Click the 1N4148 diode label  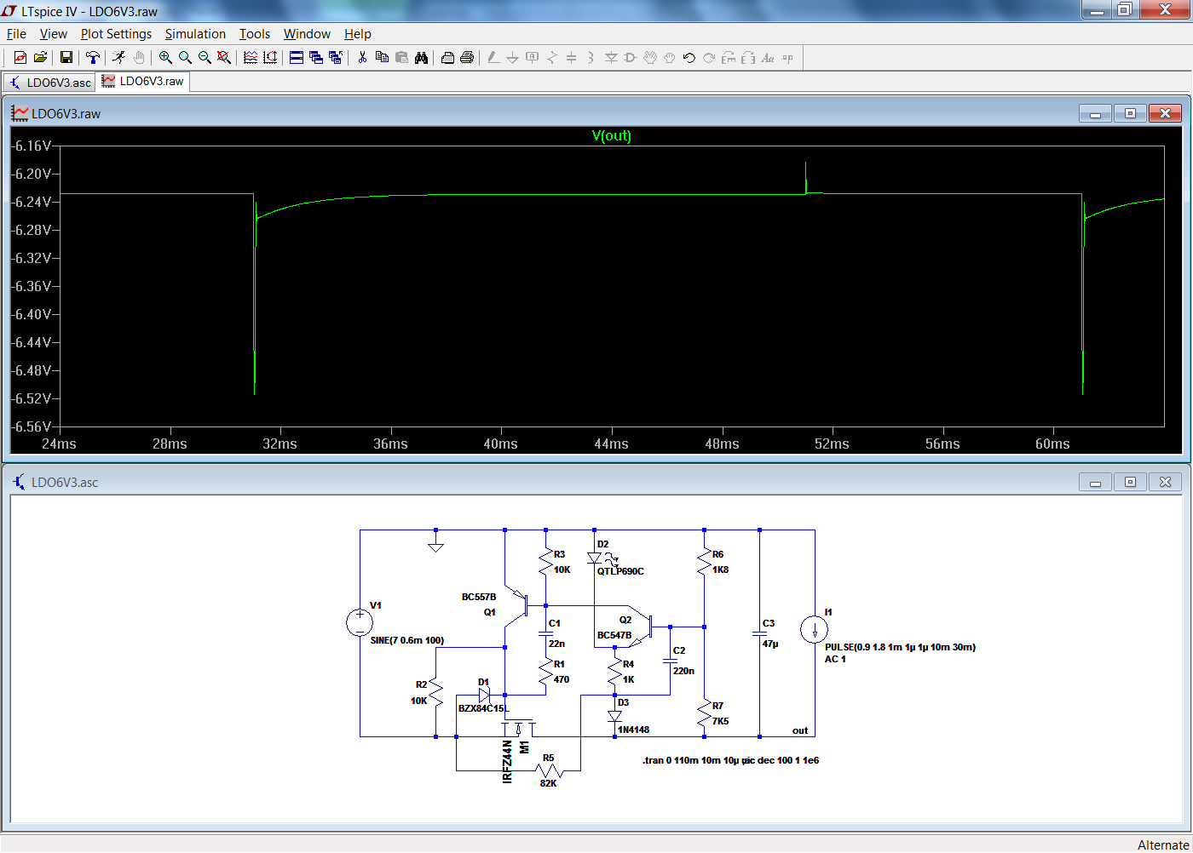click(x=634, y=730)
